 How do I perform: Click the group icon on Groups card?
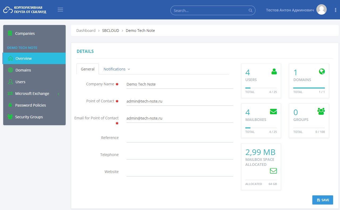tap(321, 111)
